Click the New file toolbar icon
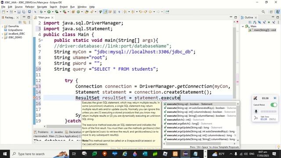 pos(4,12)
